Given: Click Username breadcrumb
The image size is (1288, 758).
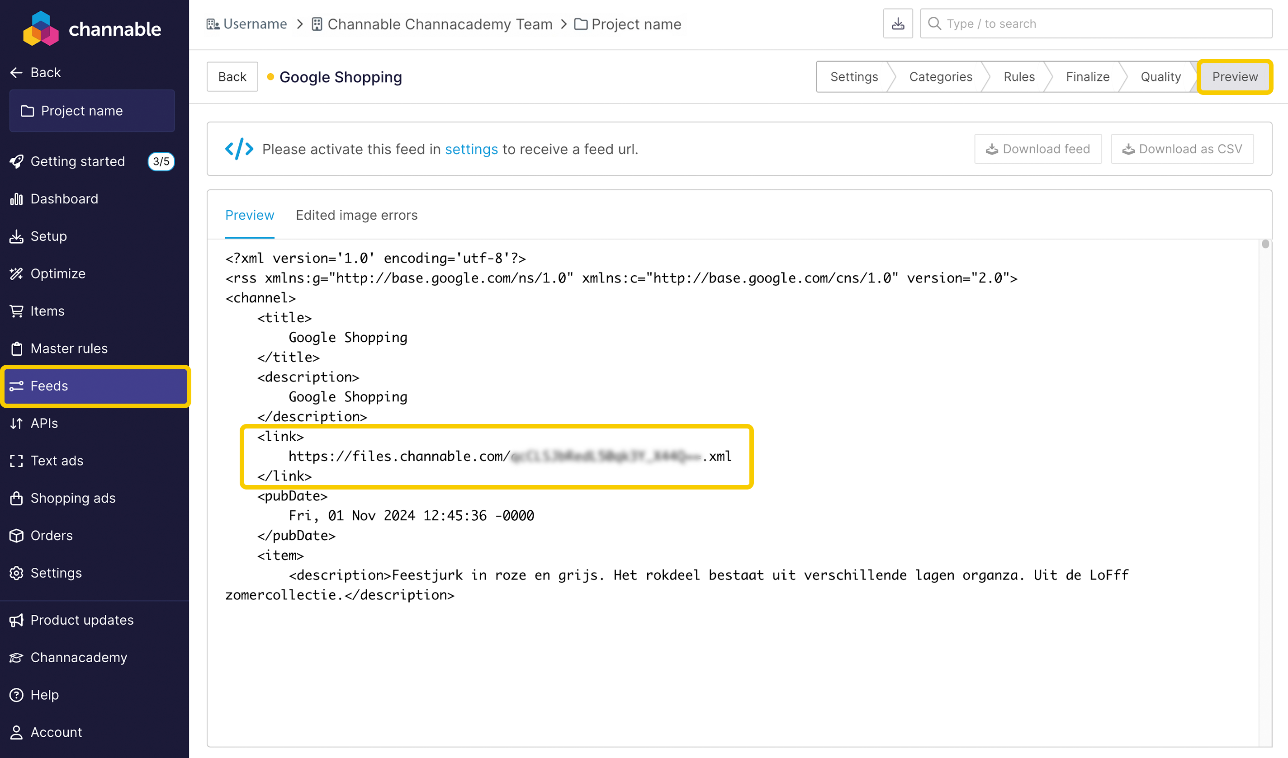Looking at the screenshot, I should tap(247, 24).
